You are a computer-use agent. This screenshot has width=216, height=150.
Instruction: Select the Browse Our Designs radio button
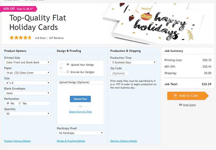tap(68, 72)
